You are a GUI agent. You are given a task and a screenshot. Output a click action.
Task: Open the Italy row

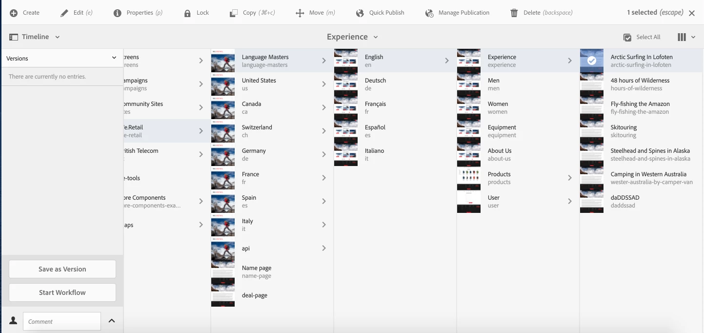pos(272,225)
